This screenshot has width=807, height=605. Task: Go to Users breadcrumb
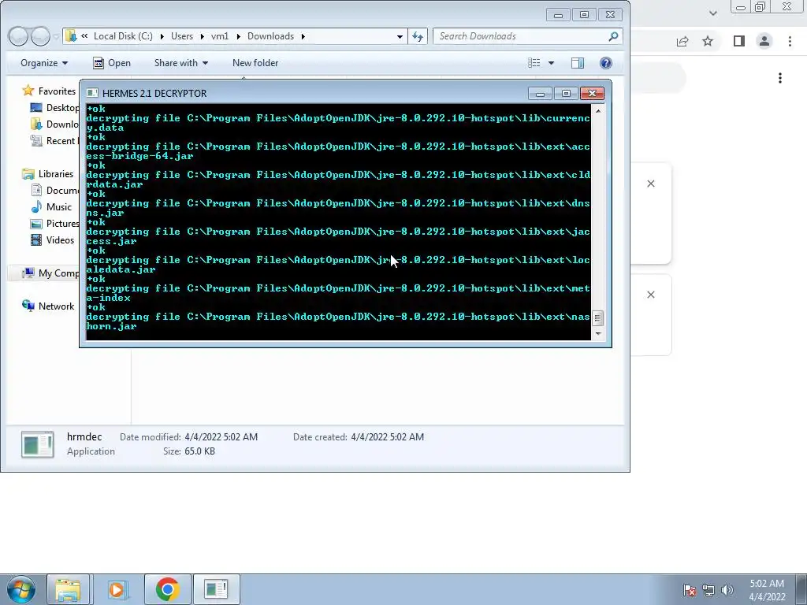[x=182, y=36]
